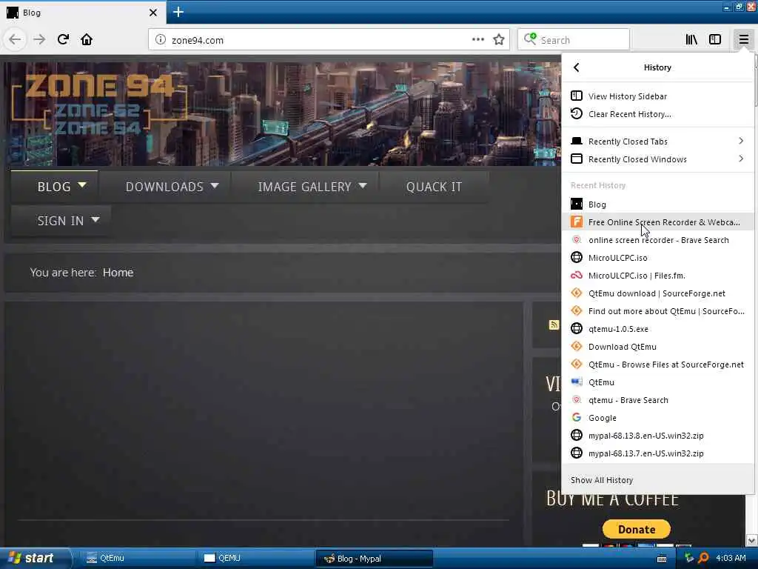Viewport: 758px width, 569px height.
Task: Open the QUACK IT page
Action: point(434,187)
